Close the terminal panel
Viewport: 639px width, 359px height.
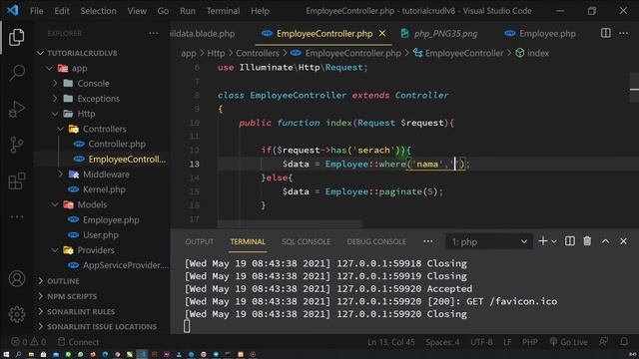tap(623, 241)
